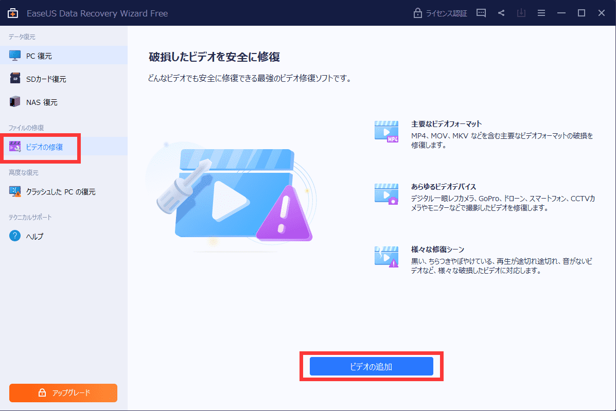This screenshot has height=411, width=616.
Task: Click the あらゆるビデオデバイス heading
Action: pyautogui.click(x=444, y=186)
